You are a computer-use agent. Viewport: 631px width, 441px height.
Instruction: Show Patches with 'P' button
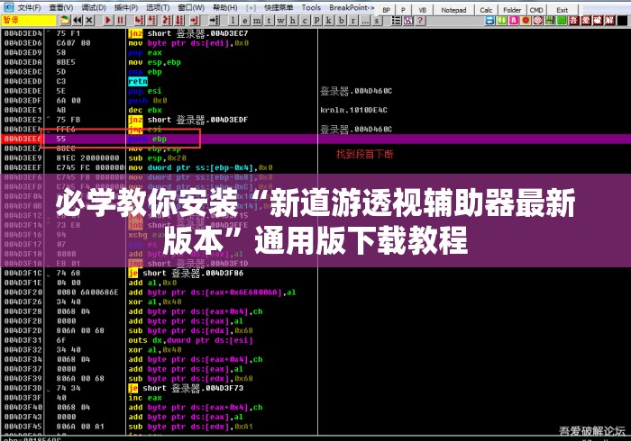[317, 21]
